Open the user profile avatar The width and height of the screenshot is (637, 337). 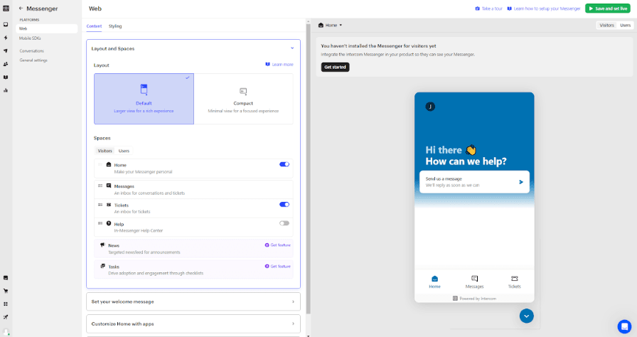pos(6,332)
